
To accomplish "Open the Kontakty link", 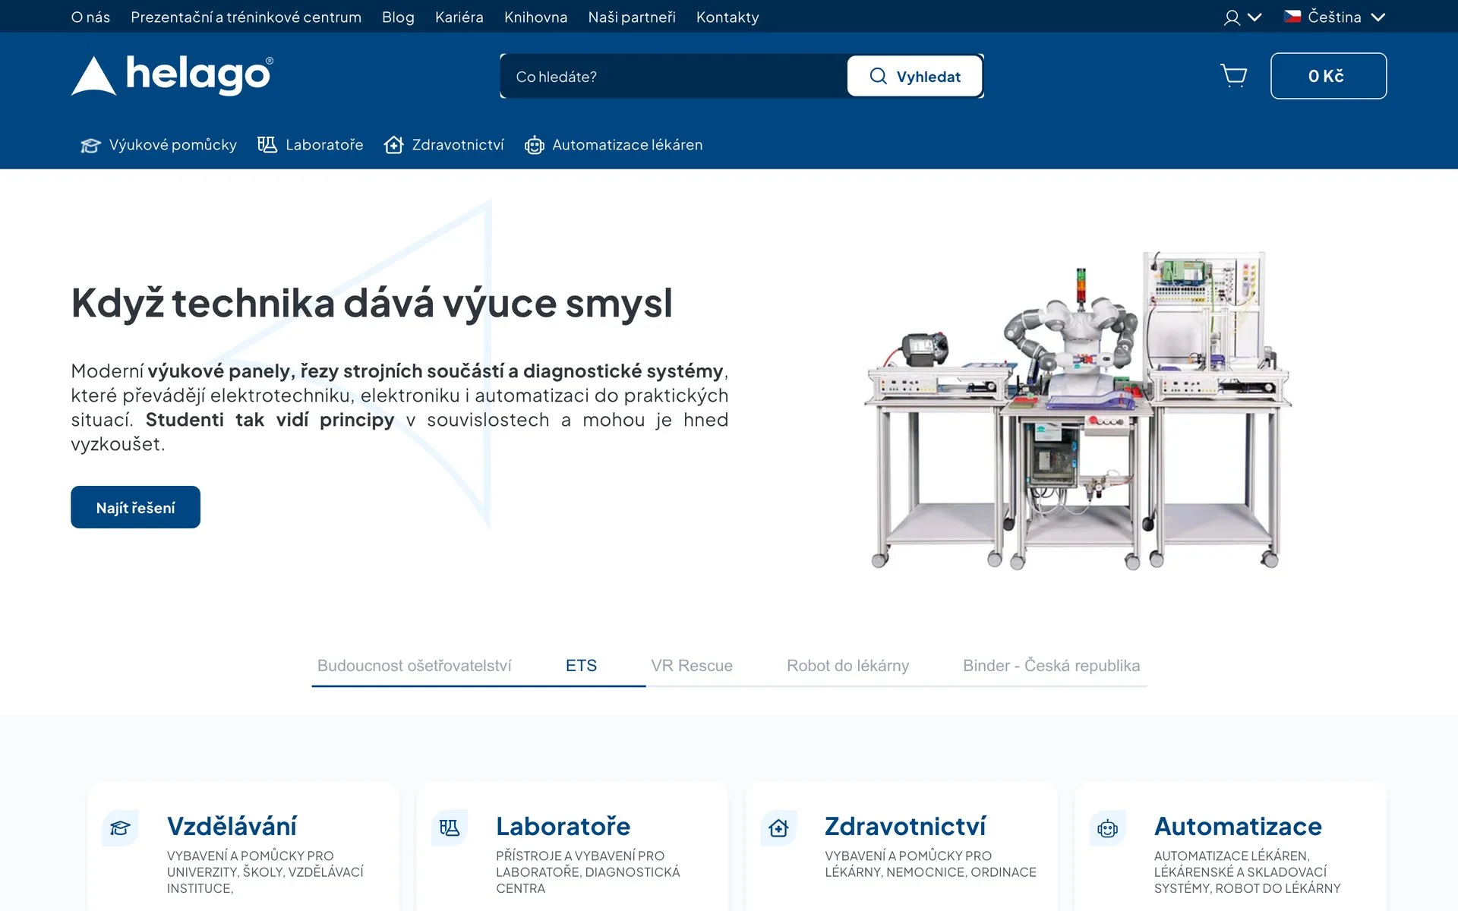I will pos(727,17).
